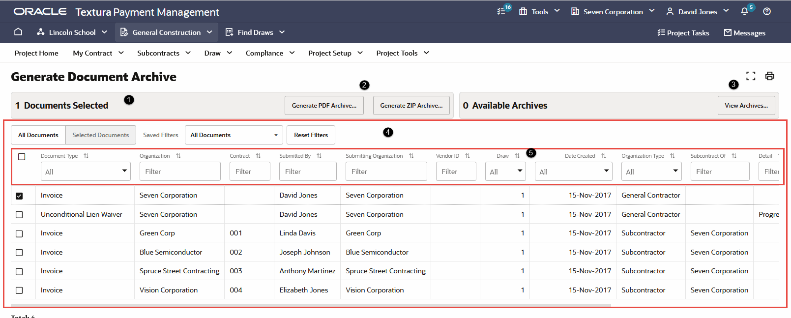
Task: Open Project Tasks link
Action: pos(683,32)
